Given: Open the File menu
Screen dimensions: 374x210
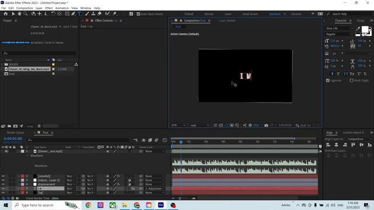Looking at the screenshot, I should (x=4, y=8).
